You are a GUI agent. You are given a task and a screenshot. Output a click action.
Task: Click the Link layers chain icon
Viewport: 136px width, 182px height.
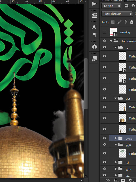coord(108,180)
